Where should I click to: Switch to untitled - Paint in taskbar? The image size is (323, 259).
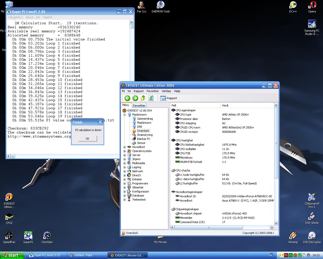87,255
